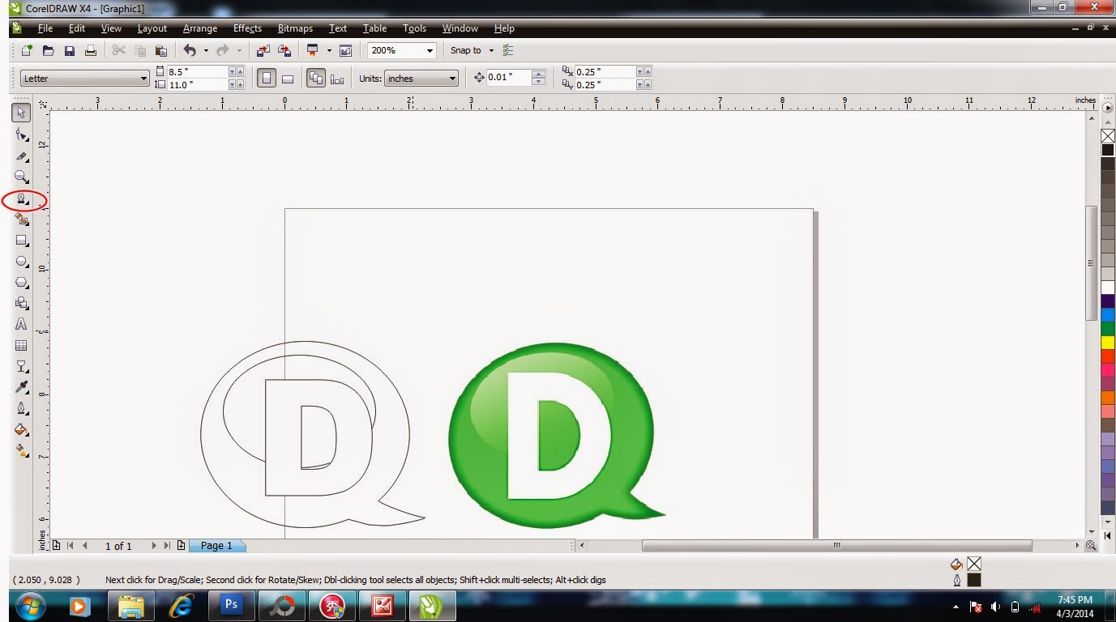Click the Undo arrow
Image resolution: width=1116 pixels, height=622 pixels.
click(x=190, y=50)
